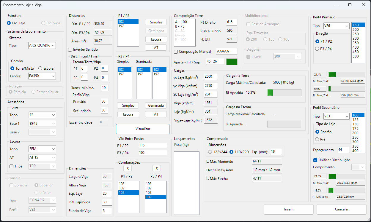Open the Sistema Tipo ARG_QUADR dropdown
The width and height of the screenshot is (371, 222).
pyautogui.click(x=42, y=45)
